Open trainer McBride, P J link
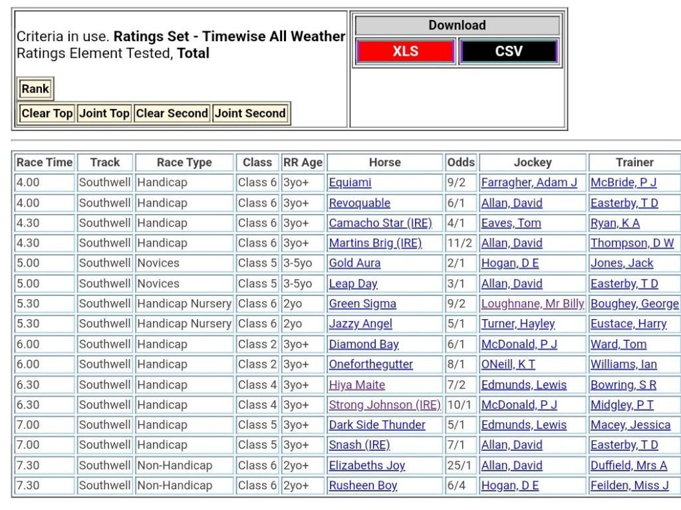681x510 pixels. pyautogui.click(x=623, y=183)
